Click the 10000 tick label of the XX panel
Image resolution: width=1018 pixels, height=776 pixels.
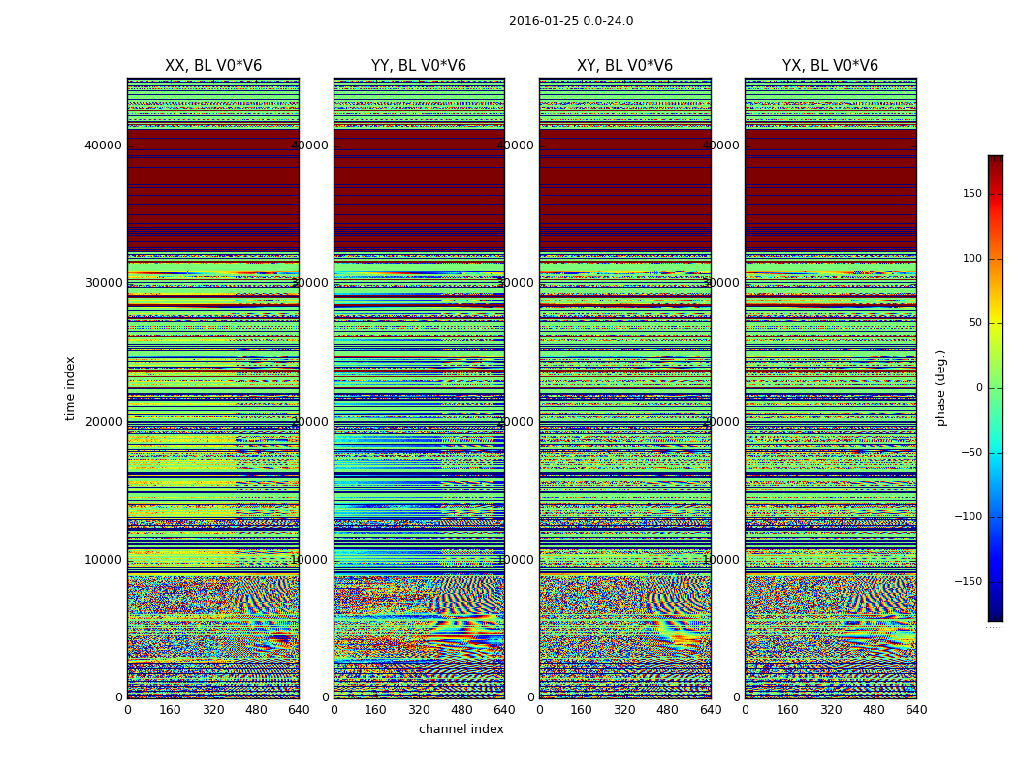(103, 559)
